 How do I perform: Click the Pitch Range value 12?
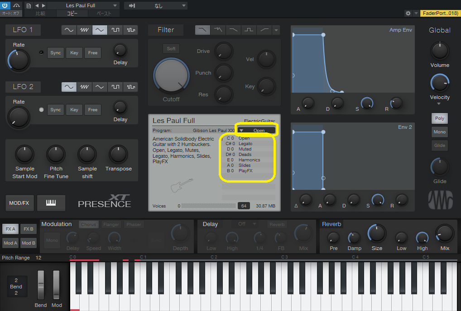click(38, 258)
